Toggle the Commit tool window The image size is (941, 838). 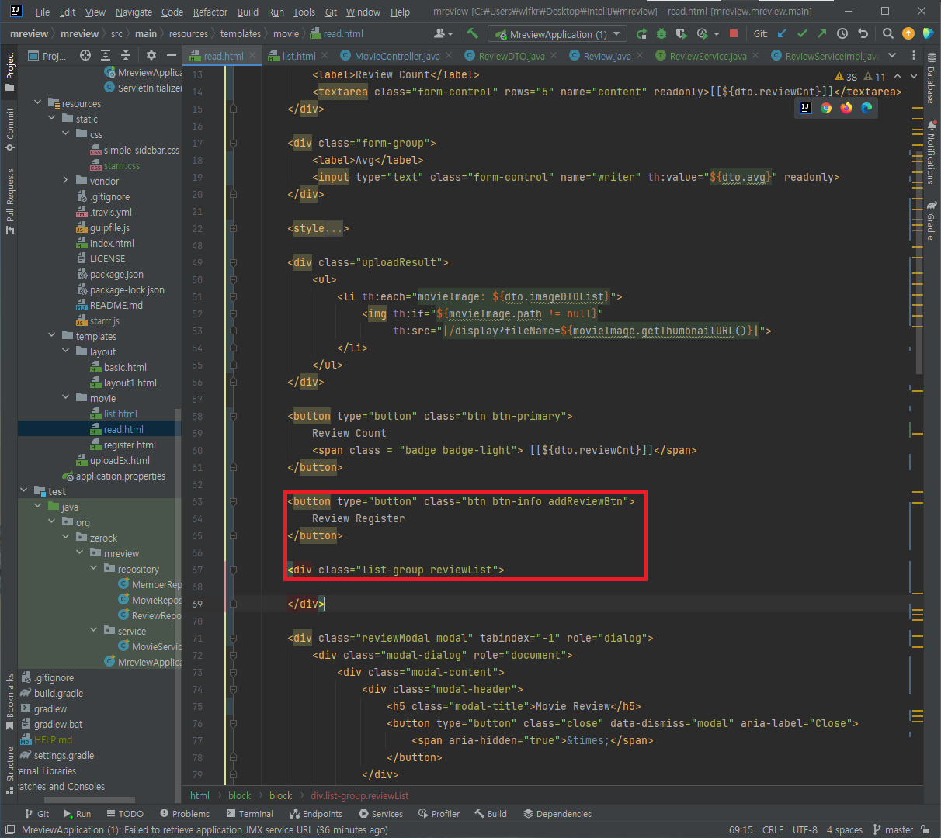tap(10, 130)
